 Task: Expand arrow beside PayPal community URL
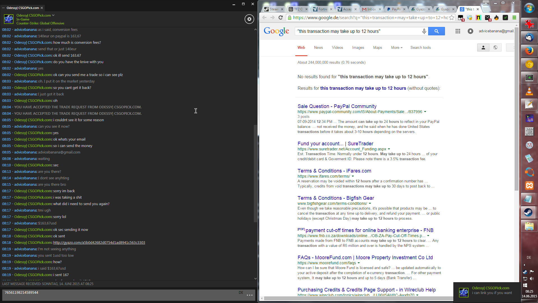tap(425, 112)
